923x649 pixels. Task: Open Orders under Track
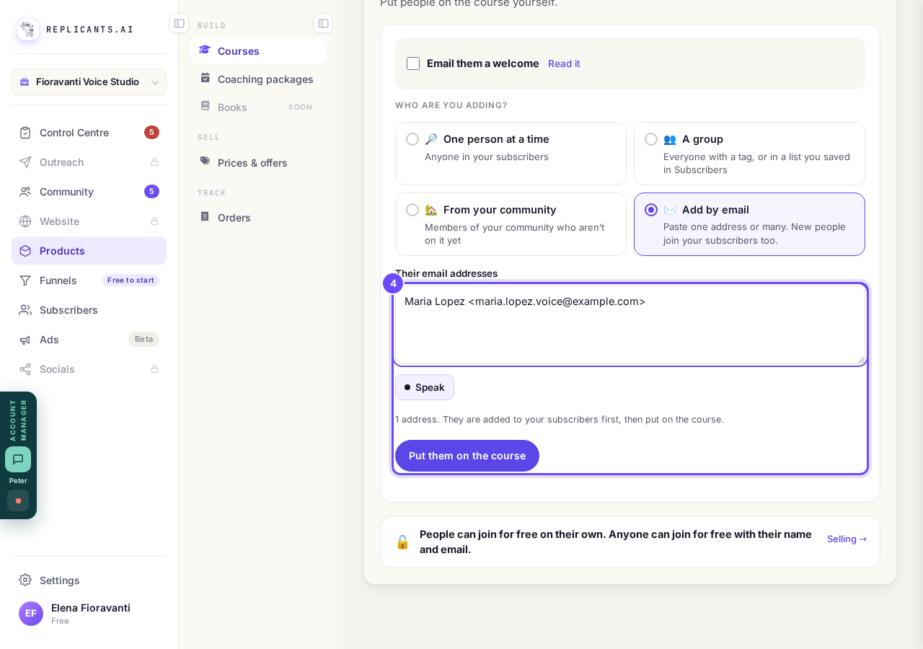click(257, 218)
